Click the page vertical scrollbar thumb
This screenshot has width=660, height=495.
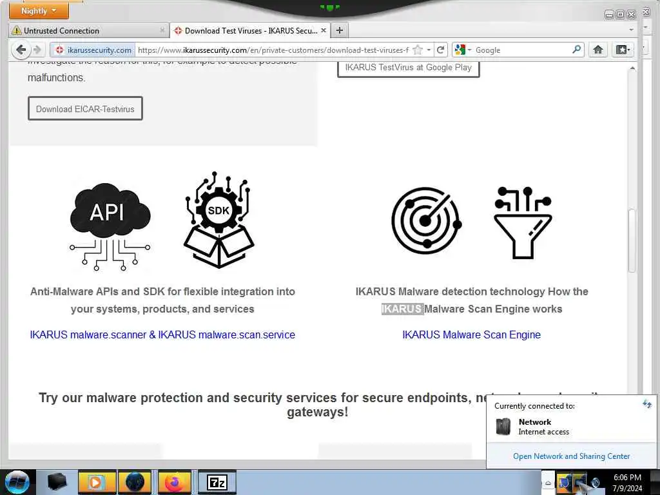click(632, 240)
